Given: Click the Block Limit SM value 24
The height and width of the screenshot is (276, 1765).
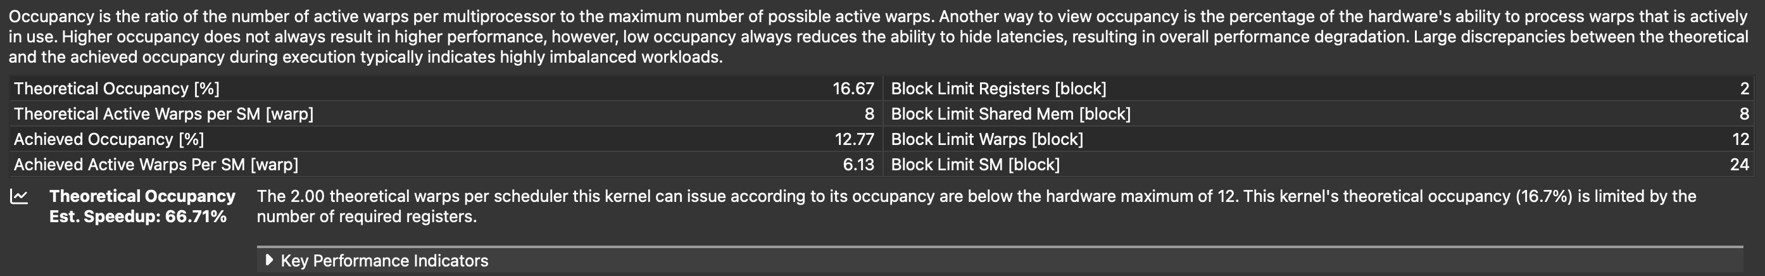Looking at the screenshot, I should click(x=1739, y=165).
